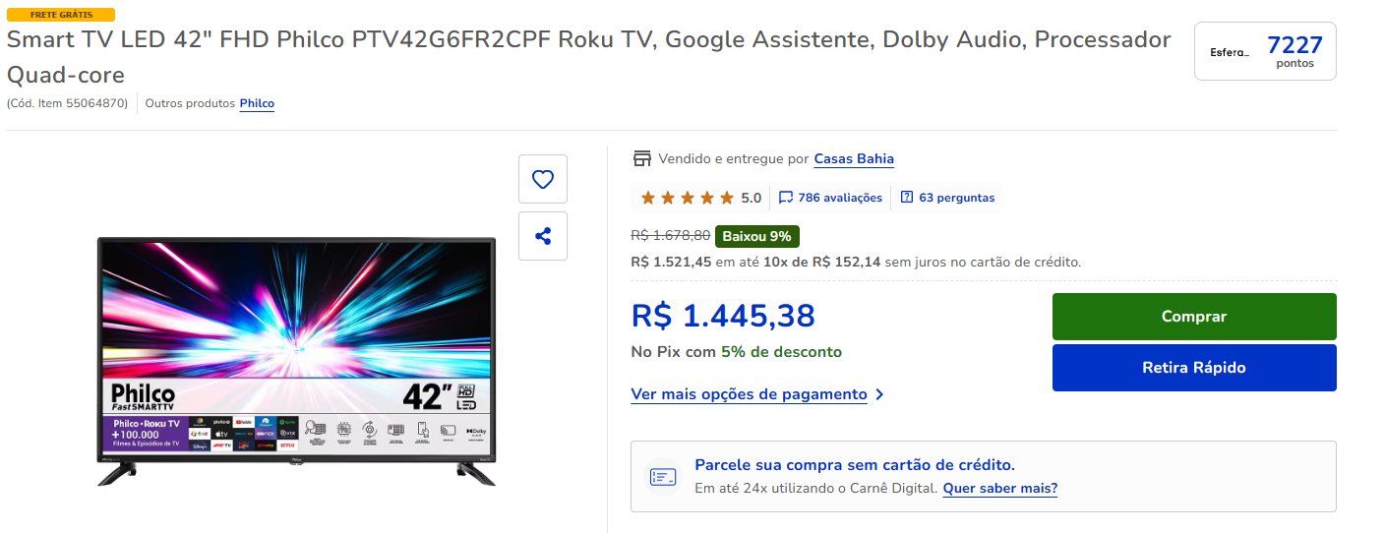Open the Casas Bahia seller link
This screenshot has width=1384, height=533.
point(854,159)
